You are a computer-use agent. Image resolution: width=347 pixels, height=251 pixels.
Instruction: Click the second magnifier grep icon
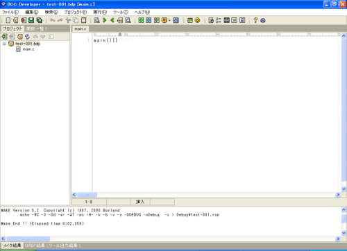pyautogui.click(x=128, y=20)
